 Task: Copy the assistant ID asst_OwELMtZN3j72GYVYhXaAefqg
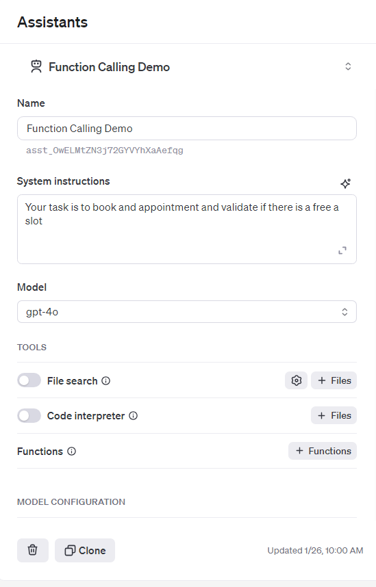(105, 151)
